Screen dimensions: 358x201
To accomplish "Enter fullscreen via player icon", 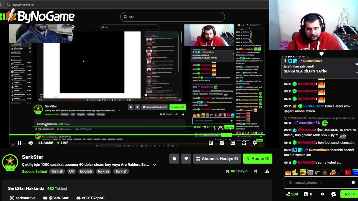I will 244,143.
